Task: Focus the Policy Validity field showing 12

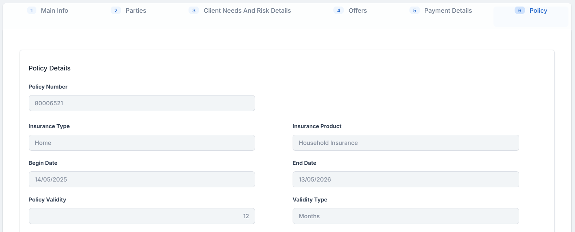Action: click(142, 216)
